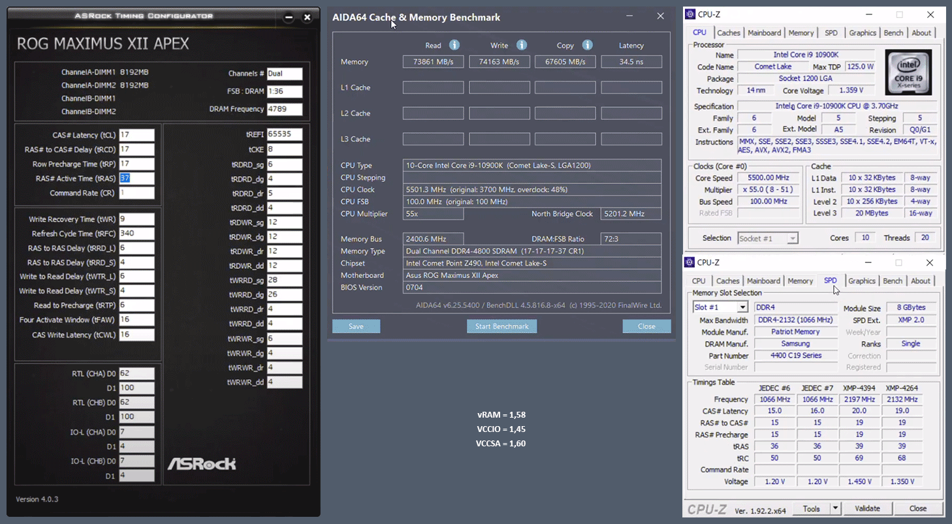Screen dimensions: 952x524
Task: Click the Validate button in CPU-Z
Action: click(867, 508)
